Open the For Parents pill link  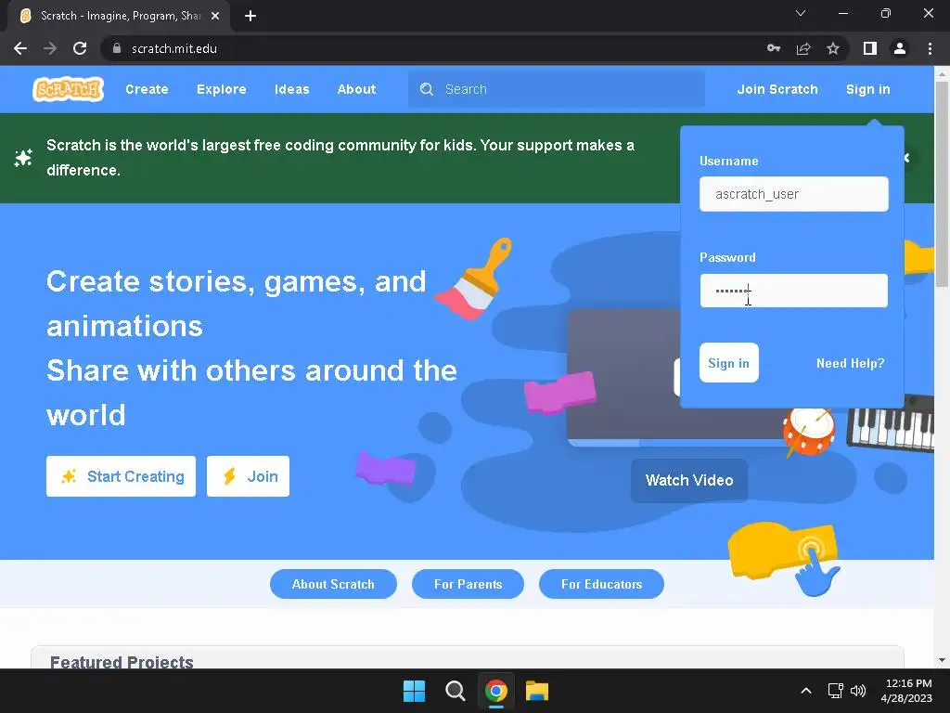point(468,584)
